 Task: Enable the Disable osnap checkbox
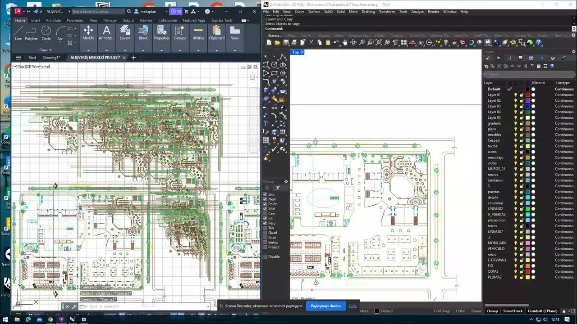pyautogui.click(x=265, y=256)
